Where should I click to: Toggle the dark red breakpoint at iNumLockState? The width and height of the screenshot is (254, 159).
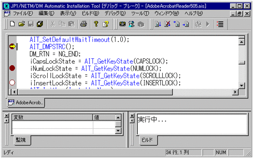(x=12, y=68)
